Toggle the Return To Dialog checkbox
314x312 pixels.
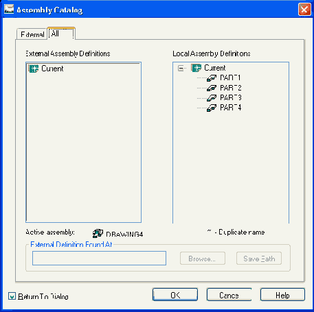(x=12, y=296)
